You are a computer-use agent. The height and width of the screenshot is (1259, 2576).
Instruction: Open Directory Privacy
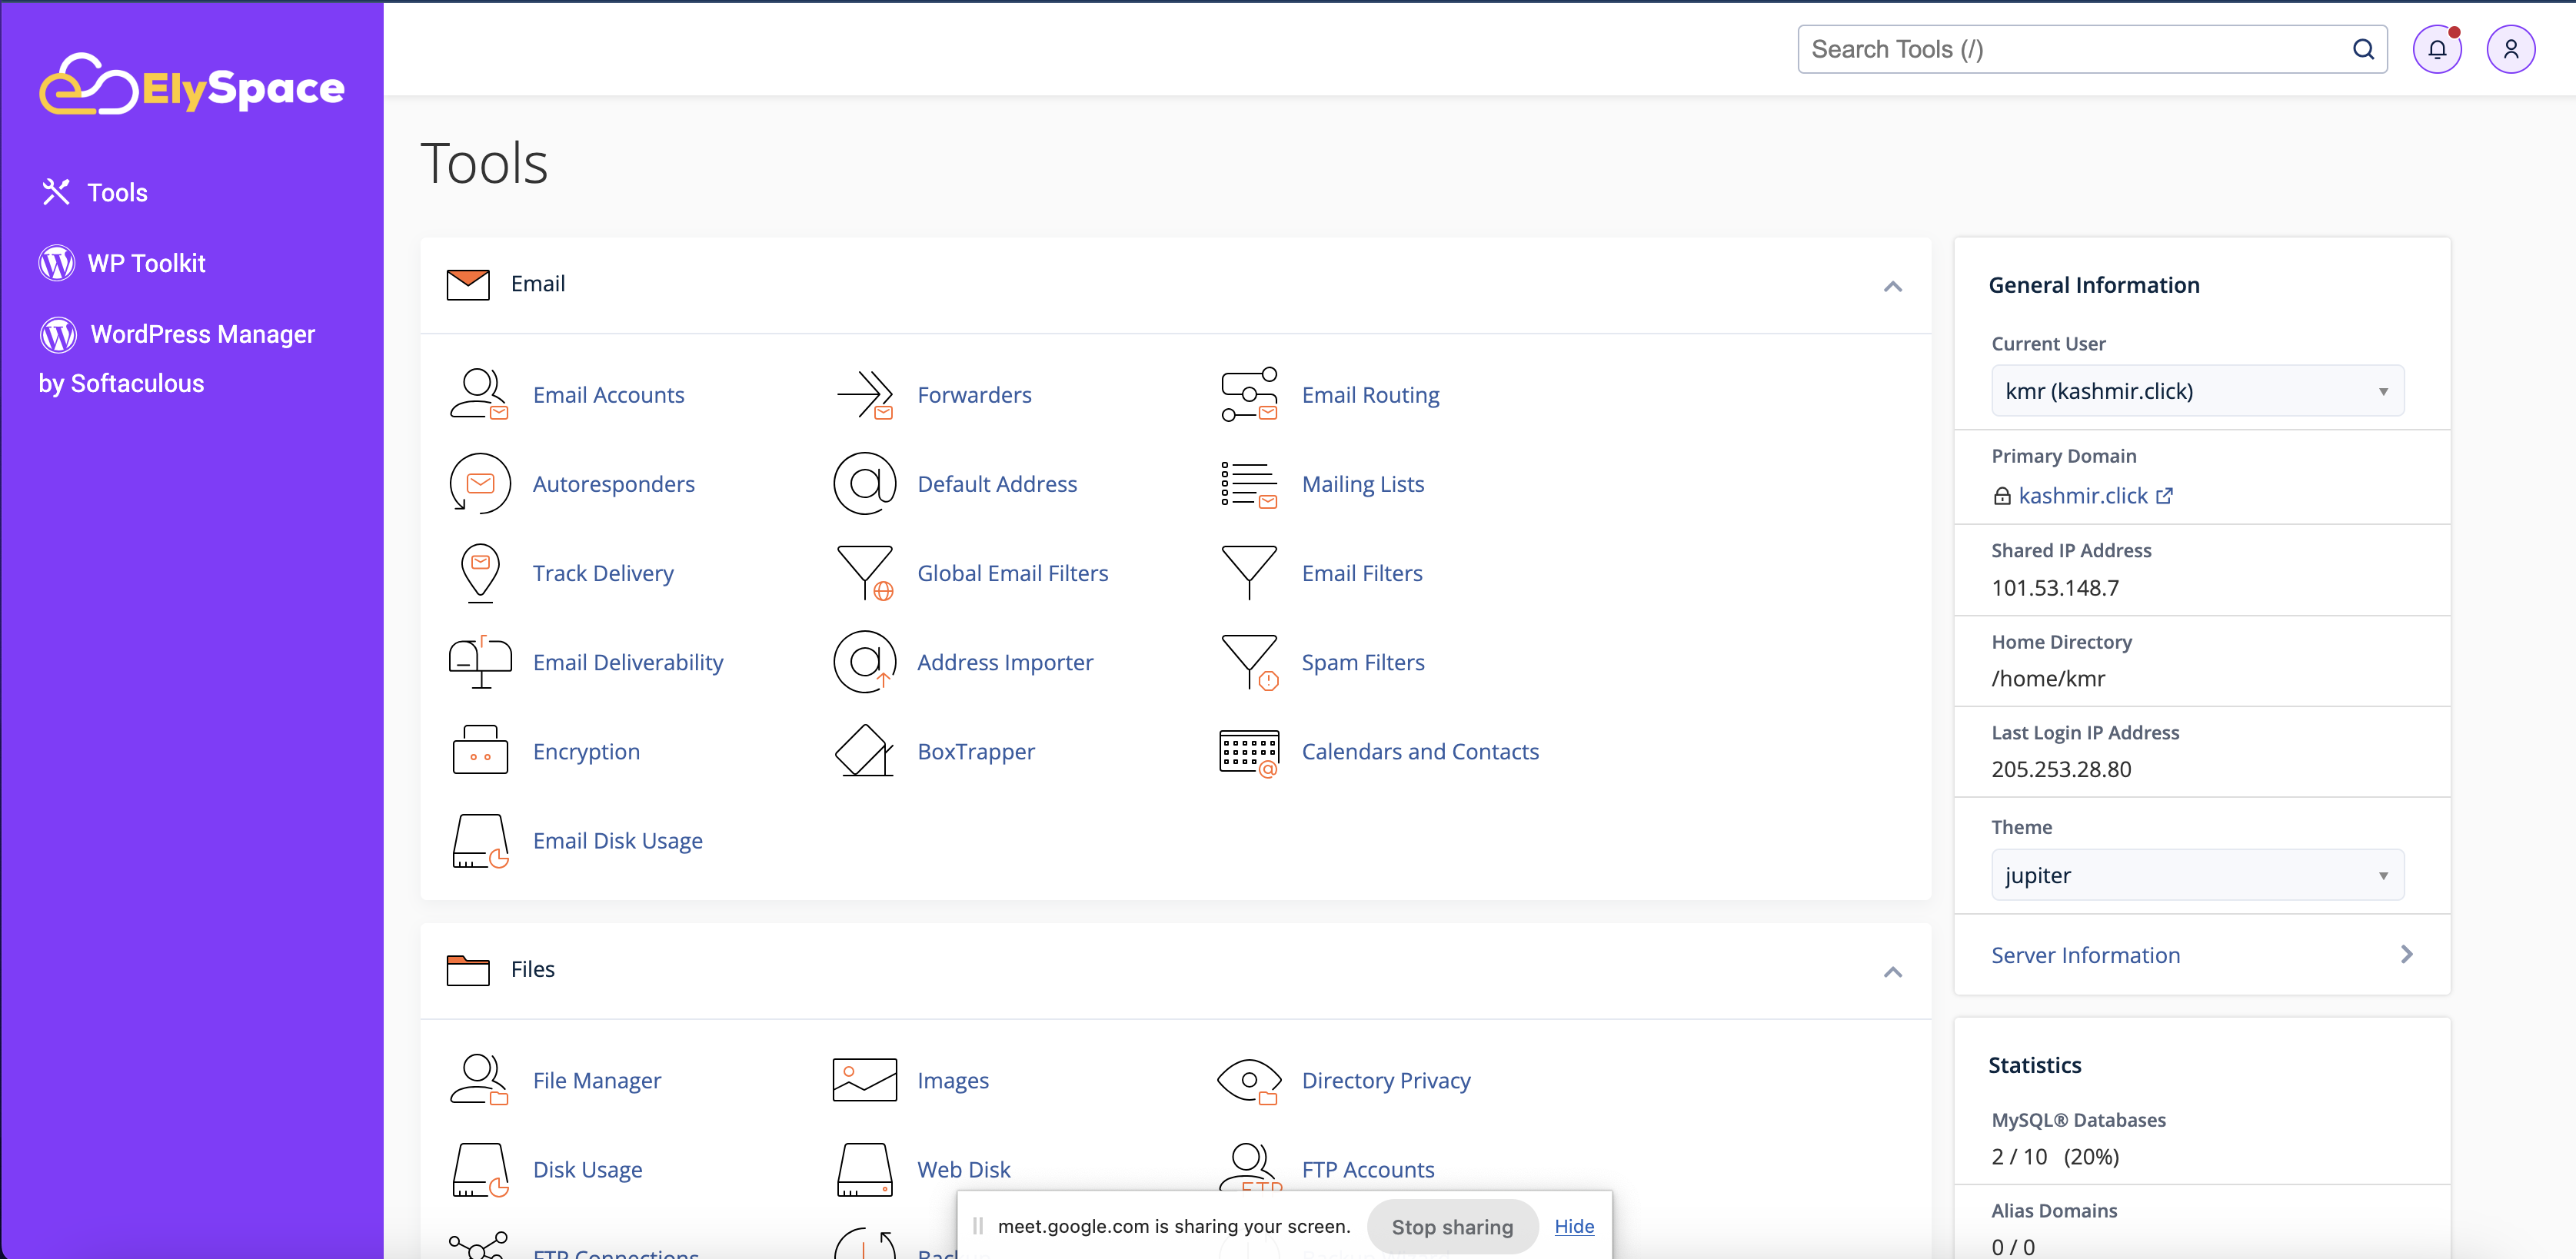pos(1386,1080)
